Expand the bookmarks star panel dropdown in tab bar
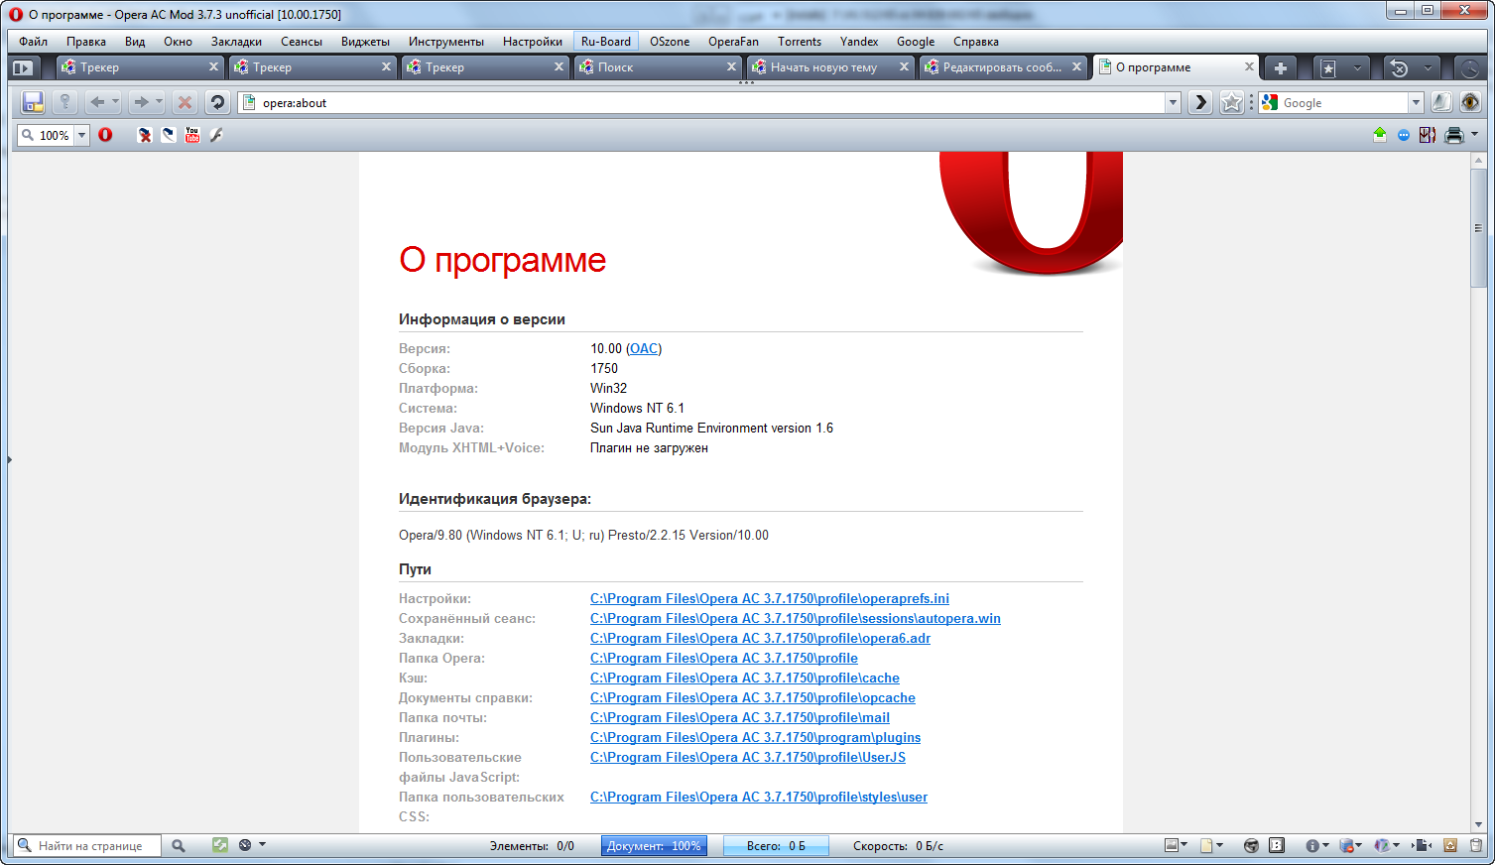 point(1356,67)
